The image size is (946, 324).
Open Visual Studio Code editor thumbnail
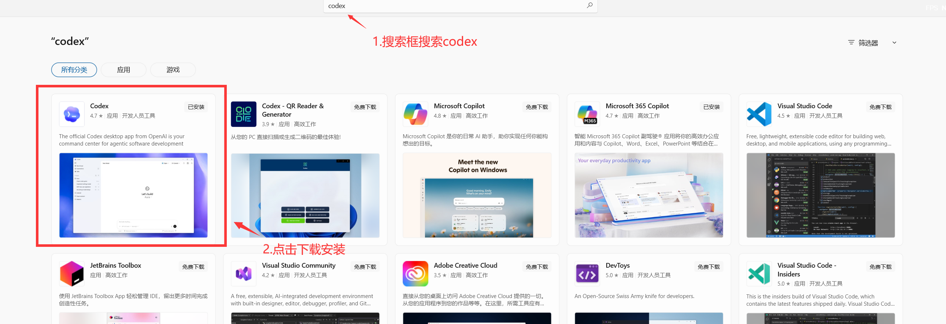coord(821,195)
